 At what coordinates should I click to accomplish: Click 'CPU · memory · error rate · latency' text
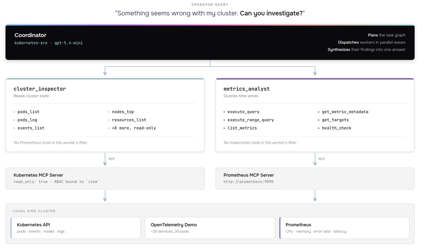[316, 231]
